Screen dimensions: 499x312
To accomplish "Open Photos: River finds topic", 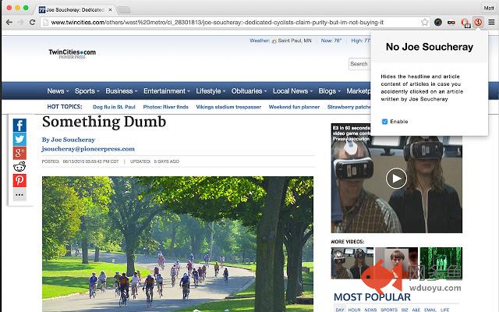I will tap(166, 107).
